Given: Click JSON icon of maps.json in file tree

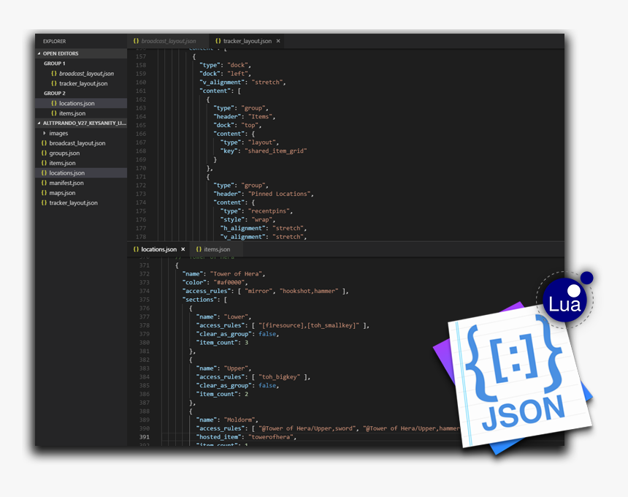Looking at the screenshot, I should [x=44, y=193].
